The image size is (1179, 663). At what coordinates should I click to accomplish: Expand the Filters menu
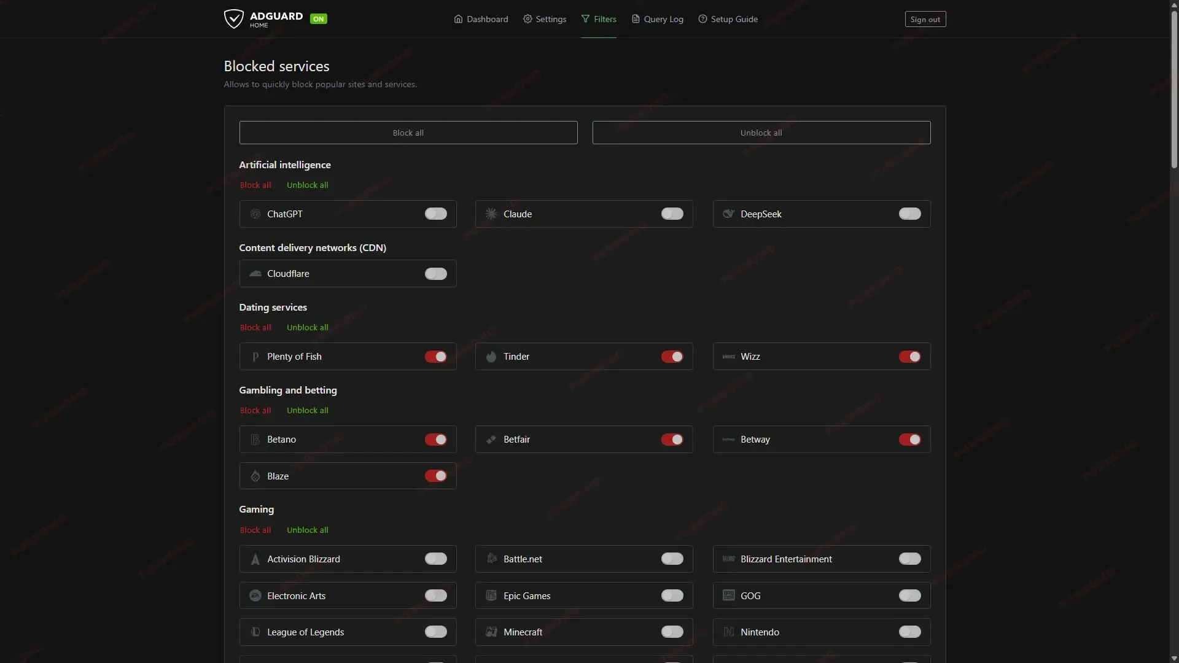point(599,19)
